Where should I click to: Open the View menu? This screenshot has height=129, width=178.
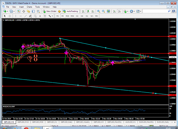(14, 7)
